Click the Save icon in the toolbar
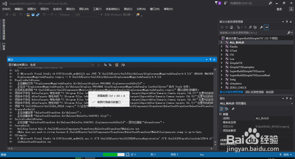295x159 pixels. (x=33, y=15)
